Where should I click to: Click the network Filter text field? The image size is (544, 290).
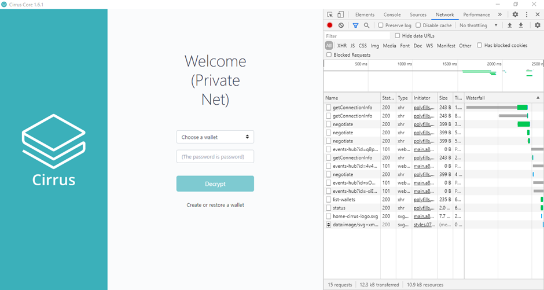click(357, 36)
